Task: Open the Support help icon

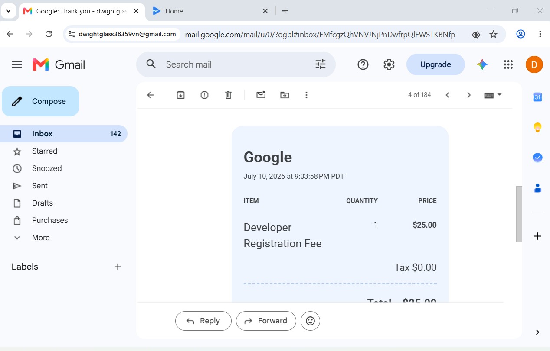Action: [x=363, y=64]
